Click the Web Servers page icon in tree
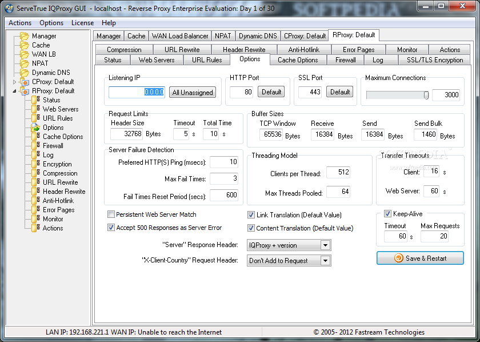The height and width of the screenshot is (342, 480). [x=35, y=109]
